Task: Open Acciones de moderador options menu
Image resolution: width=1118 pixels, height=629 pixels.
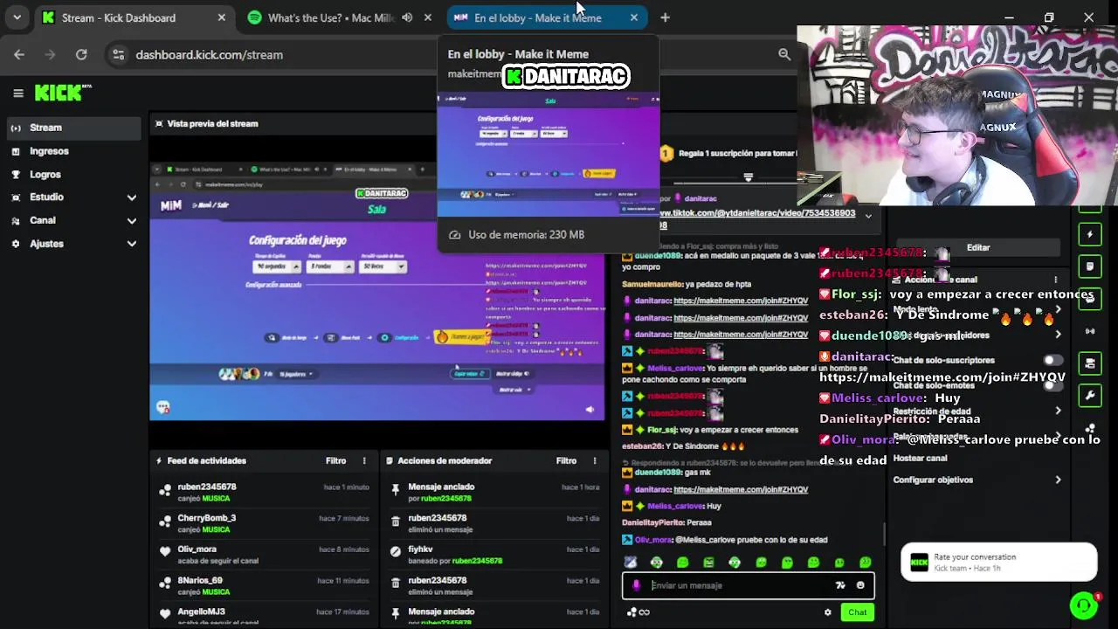Action: pyautogui.click(x=595, y=460)
